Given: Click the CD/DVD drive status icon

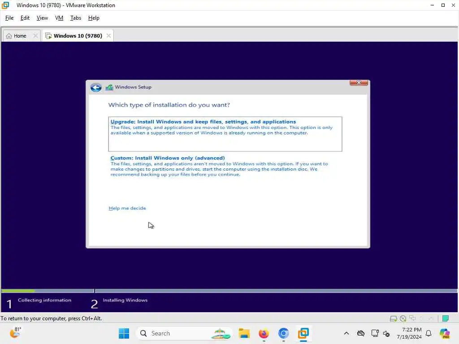Looking at the screenshot, I should pos(403,318).
